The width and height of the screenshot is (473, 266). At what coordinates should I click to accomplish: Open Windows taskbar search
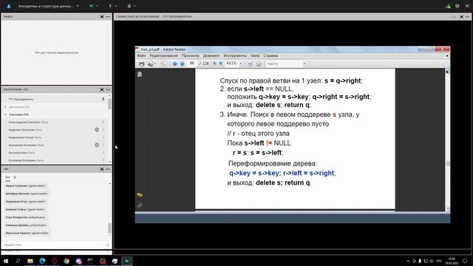(x=18, y=261)
